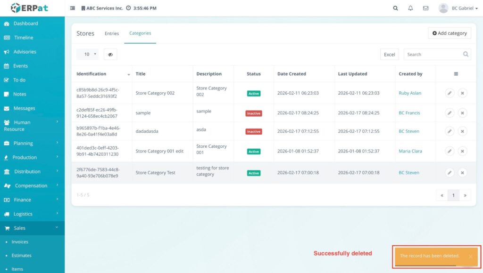
Task: Switch to the Entries tab
Action: (x=112, y=33)
